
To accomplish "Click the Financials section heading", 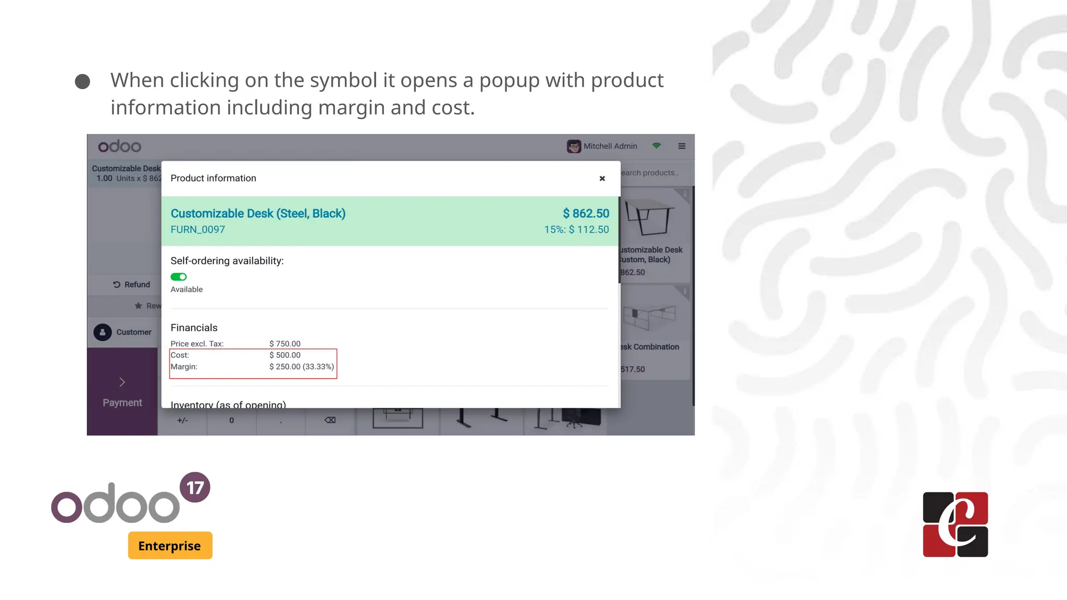I will click(194, 328).
